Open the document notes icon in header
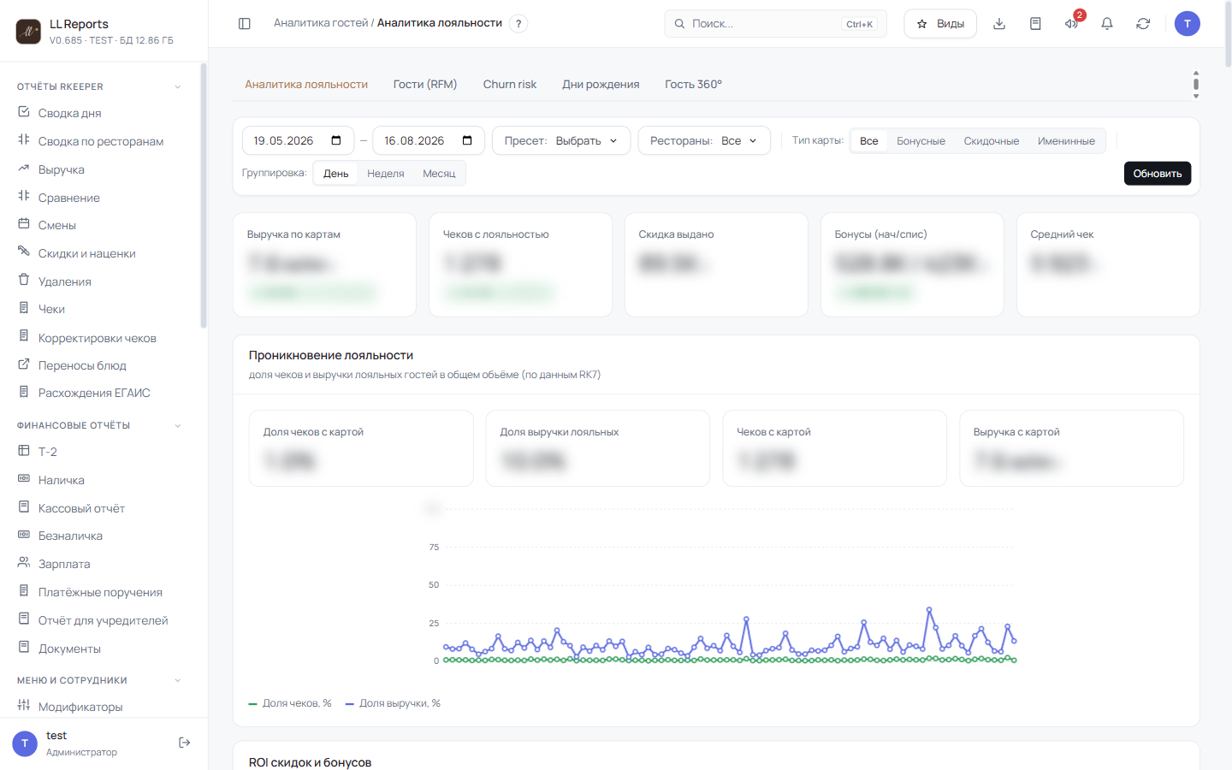Screen dimensions: 1232x770 coord(1035,24)
